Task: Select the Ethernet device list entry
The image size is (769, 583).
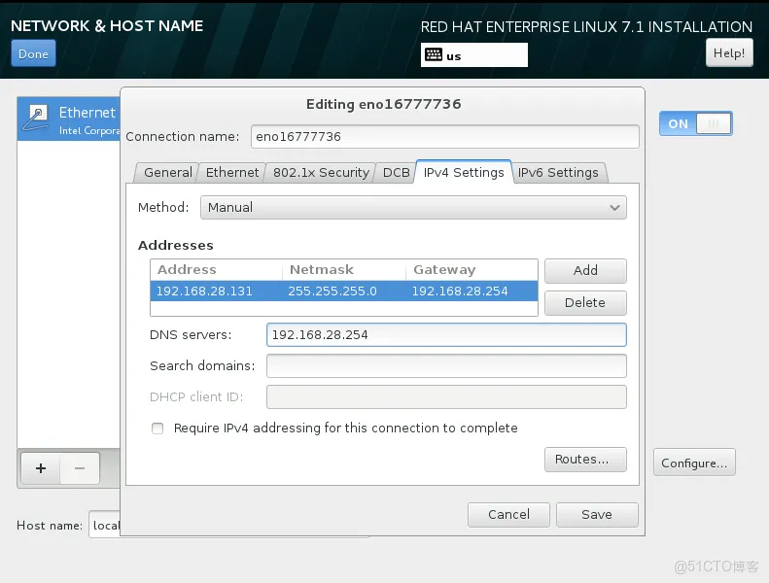Action: pyautogui.click(x=69, y=120)
